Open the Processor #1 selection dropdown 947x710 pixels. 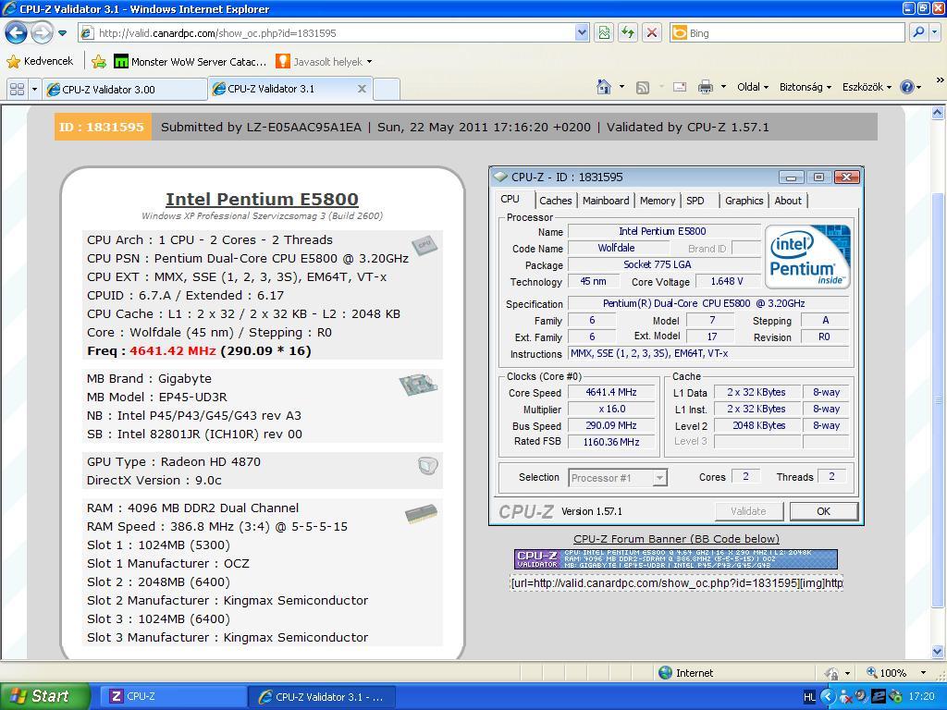tap(618, 478)
